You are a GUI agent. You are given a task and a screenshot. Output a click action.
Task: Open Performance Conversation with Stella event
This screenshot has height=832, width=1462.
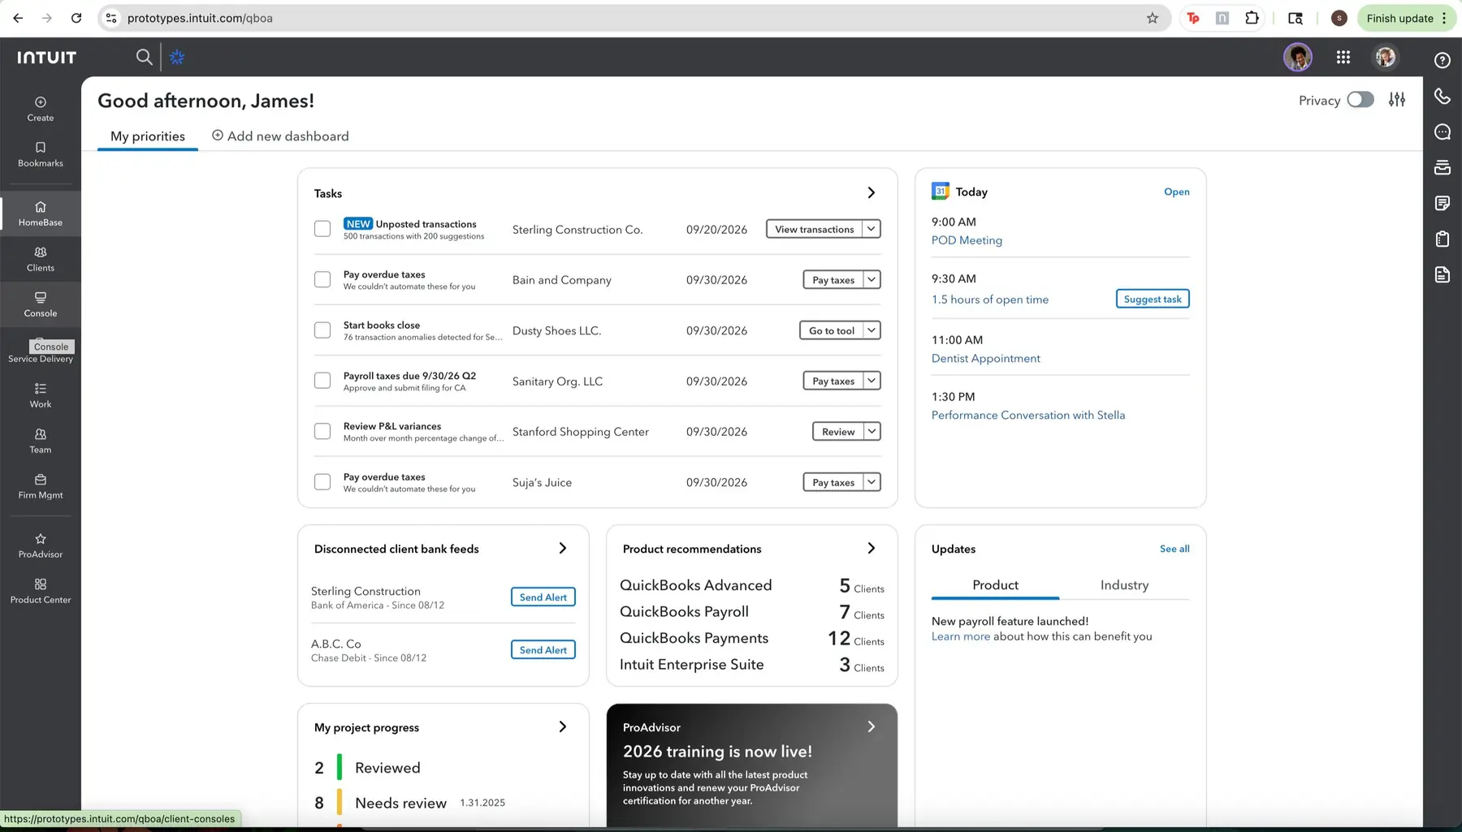pyautogui.click(x=1028, y=415)
